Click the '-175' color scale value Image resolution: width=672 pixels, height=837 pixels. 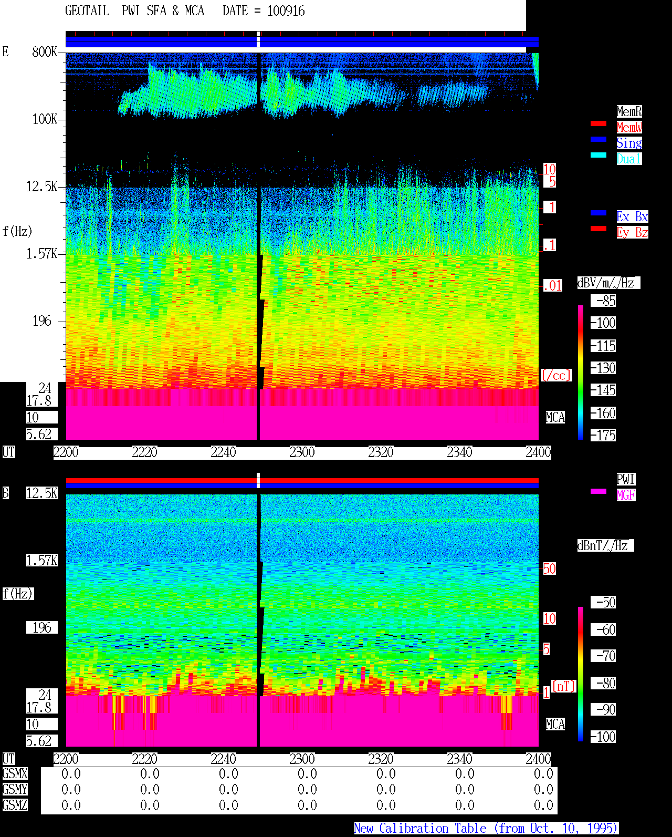click(604, 435)
